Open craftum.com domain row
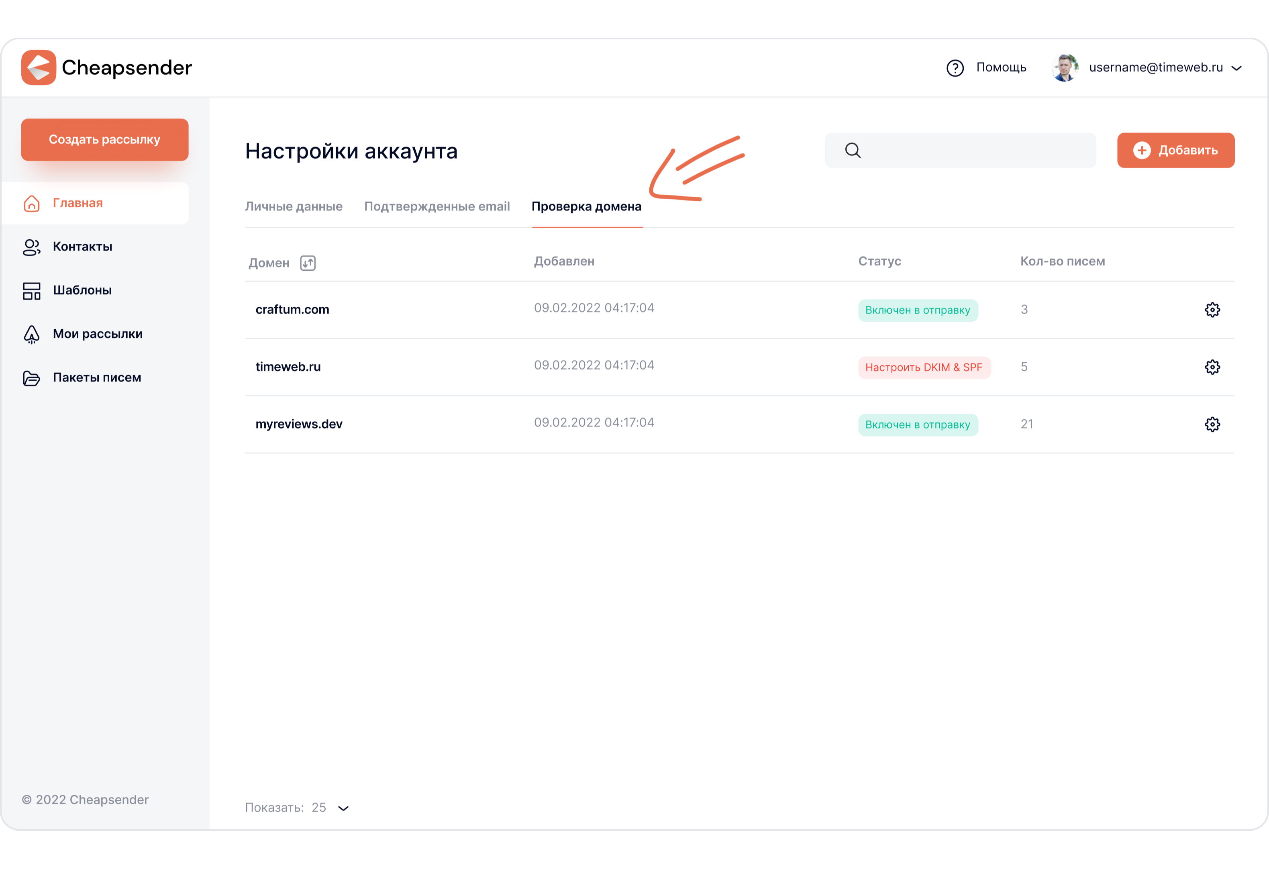Image resolution: width=1269 pixels, height=869 pixels. point(739,310)
